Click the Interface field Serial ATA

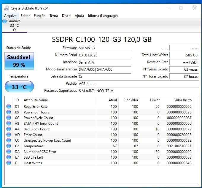coord(104,62)
